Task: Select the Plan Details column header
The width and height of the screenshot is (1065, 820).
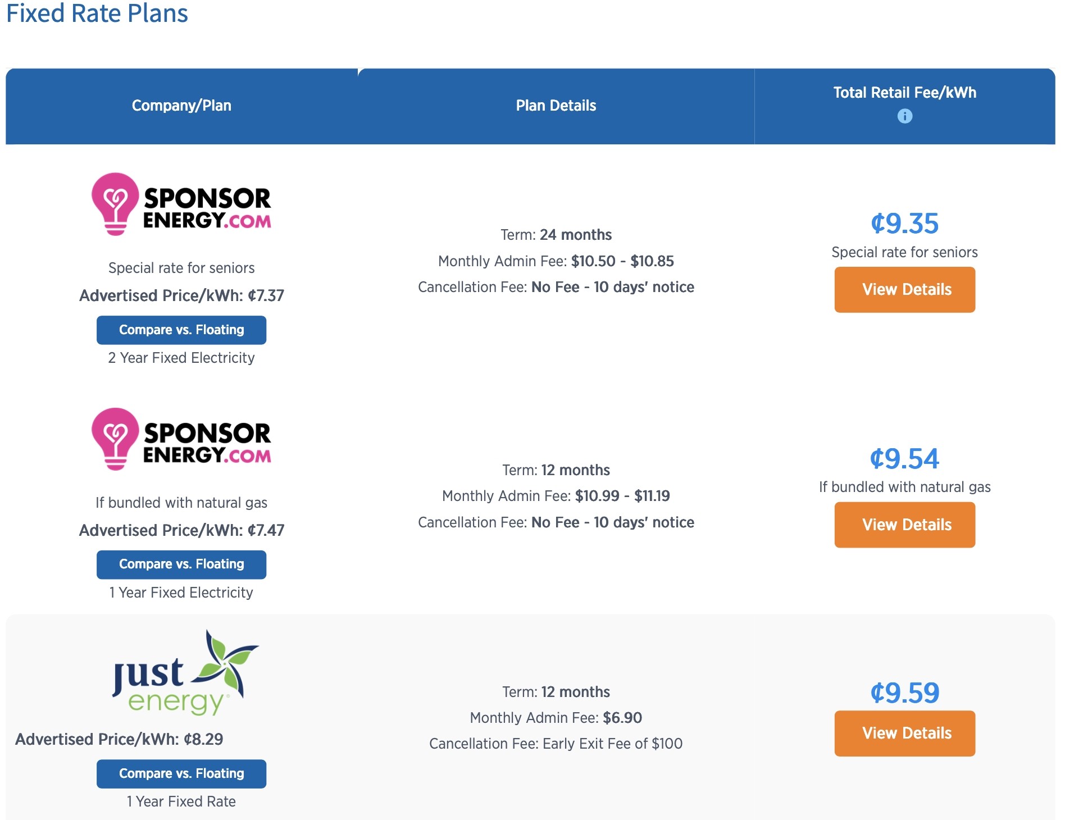Action: (556, 106)
